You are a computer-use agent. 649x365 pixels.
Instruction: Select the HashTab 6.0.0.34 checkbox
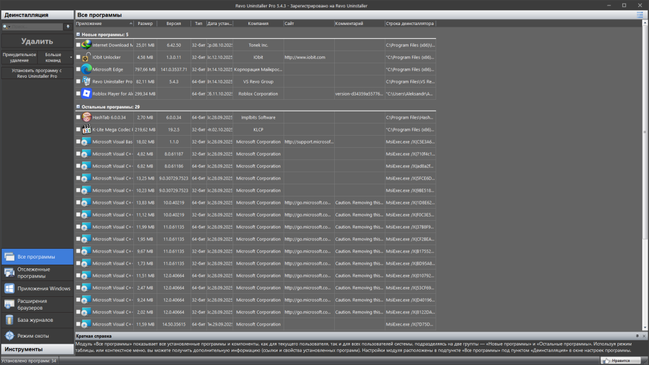click(78, 117)
